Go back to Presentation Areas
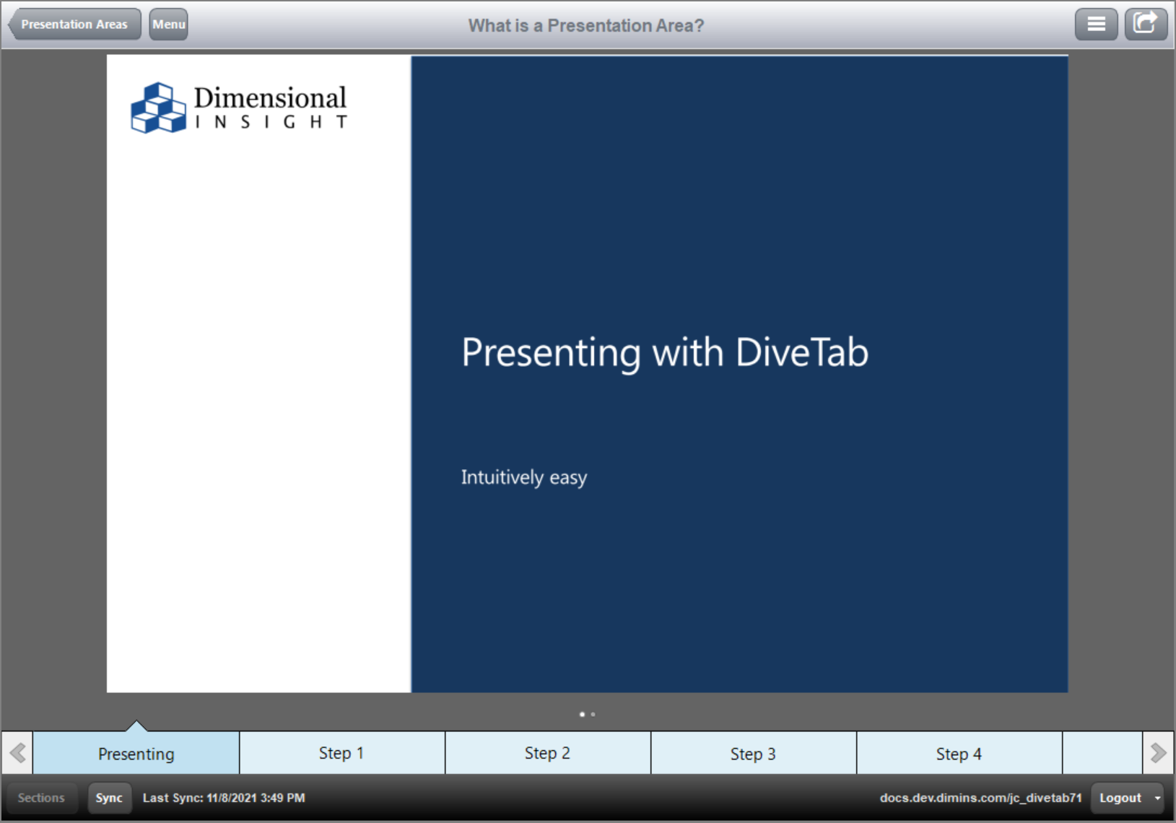 point(74,25)
